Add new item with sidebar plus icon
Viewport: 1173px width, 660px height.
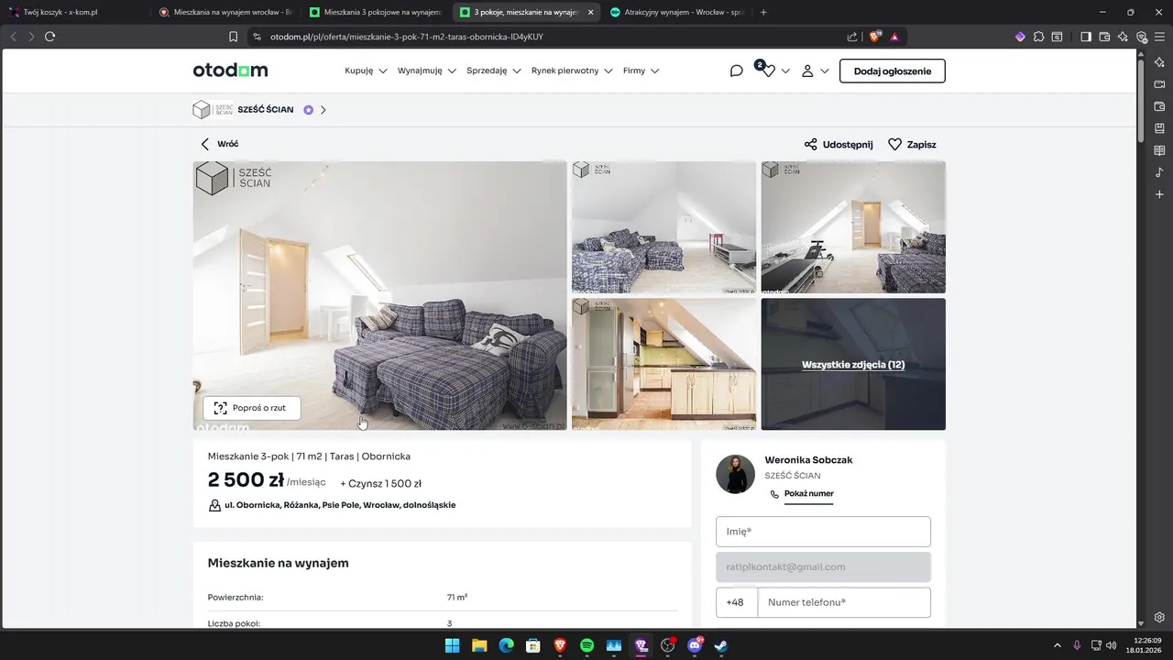pyautogui.click(x=1159, y=194)
